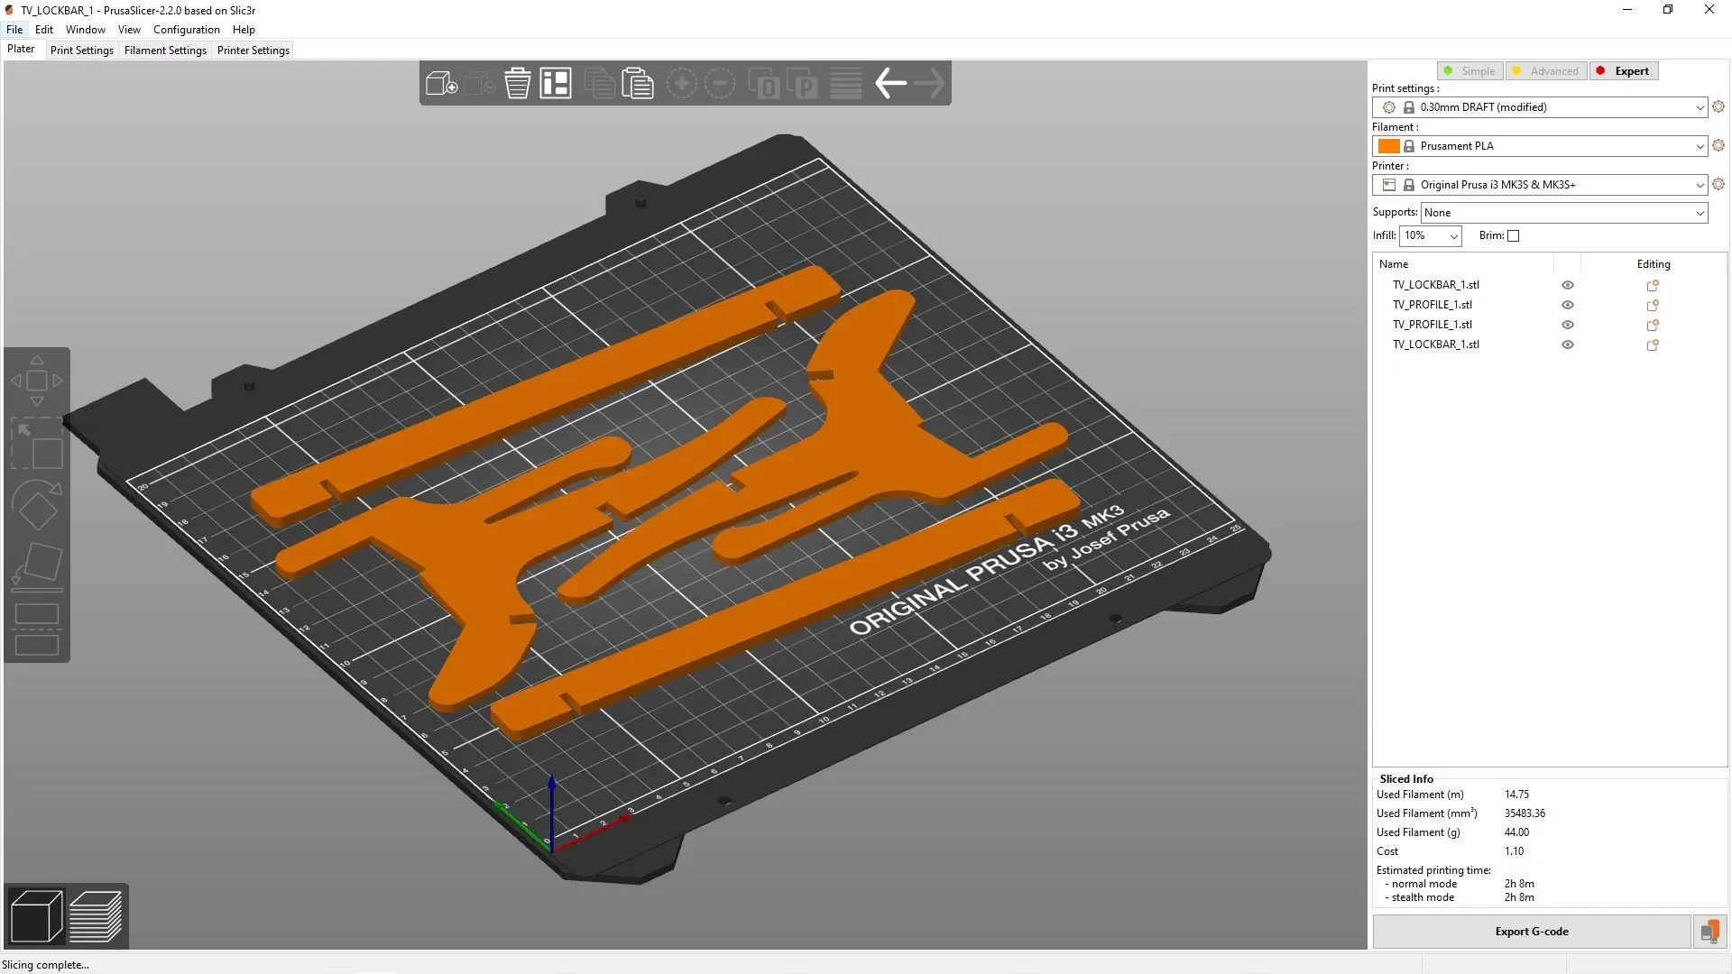The image size is (1732, 974).
Task: Open the Filament preset dropdown
Action: (x=1540, y=146)
